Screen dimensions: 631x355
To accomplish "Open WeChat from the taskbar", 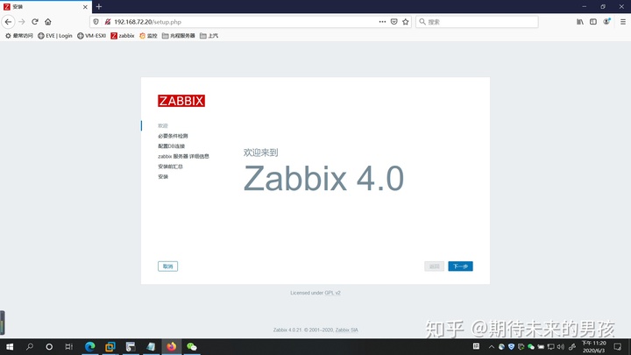I will pos(192,346).
